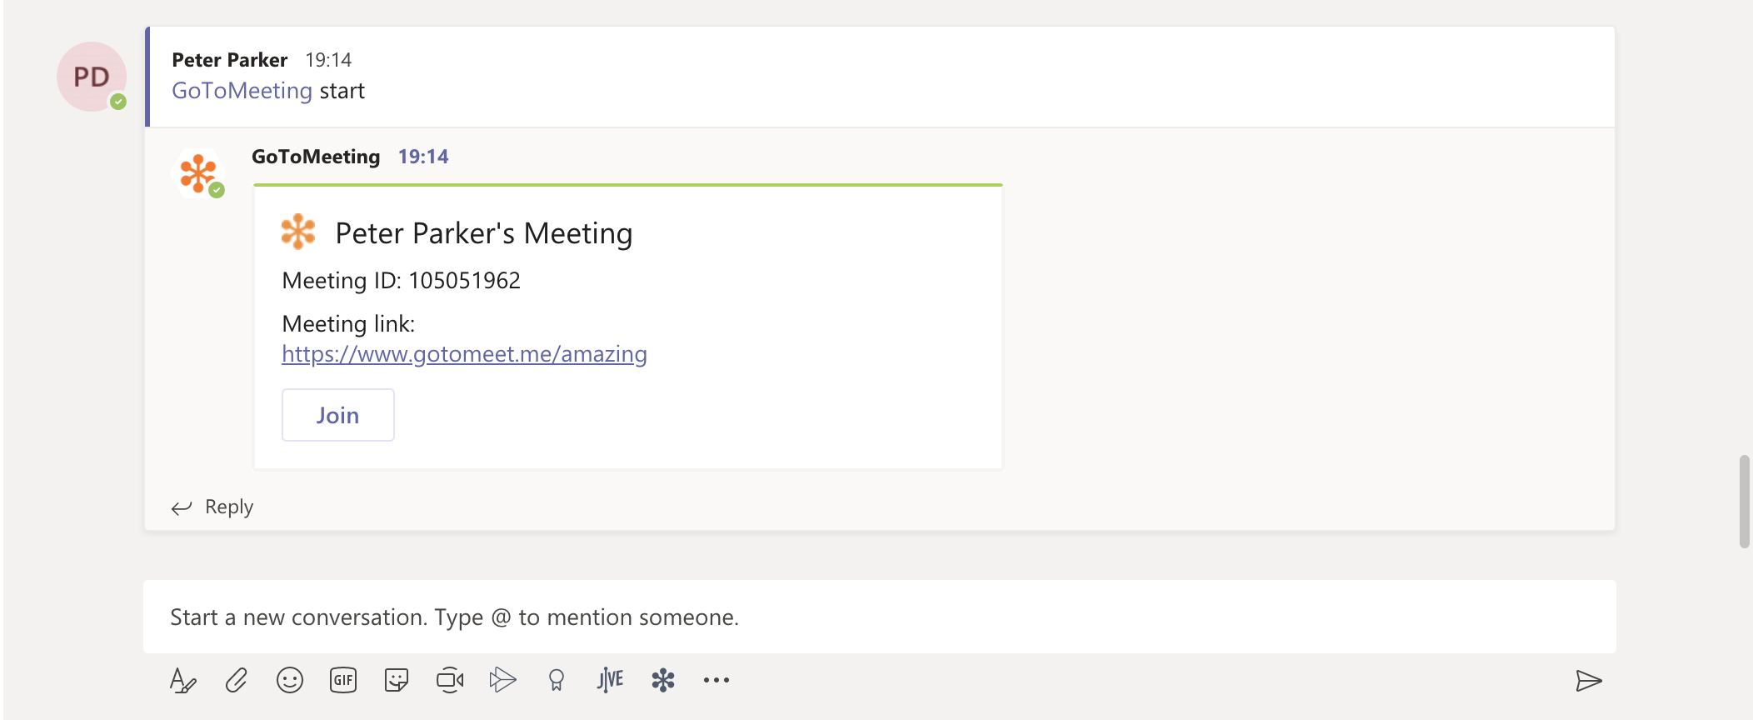Click the Attach paperclip icon
Viewport: 1753px width, 720px height.
pos(237,681)
